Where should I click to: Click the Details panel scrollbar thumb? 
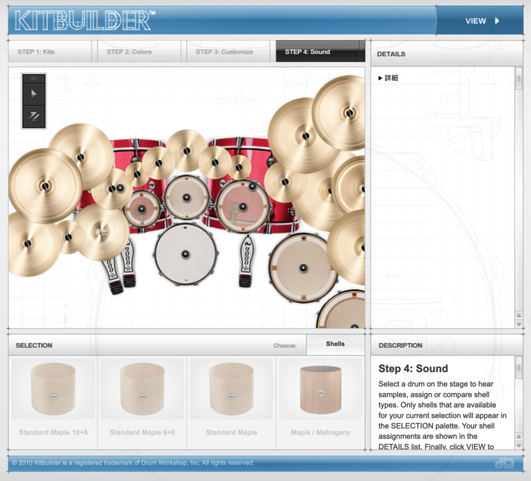click(x=519, y=78)
